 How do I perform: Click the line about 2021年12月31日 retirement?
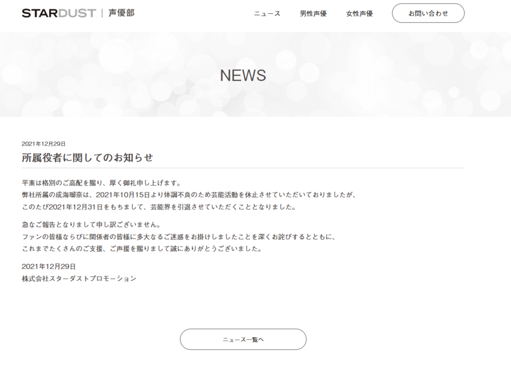pos(159,207)
